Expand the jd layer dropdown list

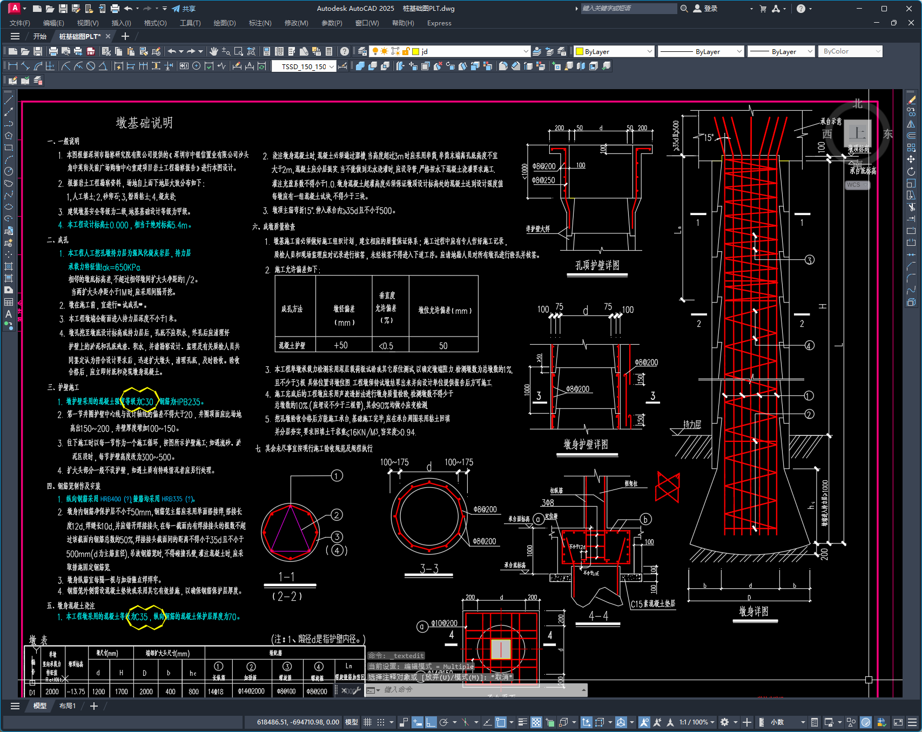tap(526, 51)
